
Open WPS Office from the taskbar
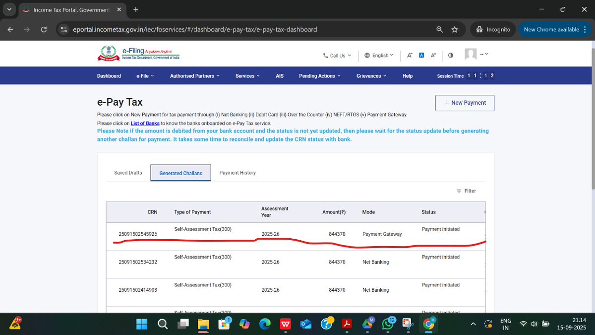tap(285, 324)
